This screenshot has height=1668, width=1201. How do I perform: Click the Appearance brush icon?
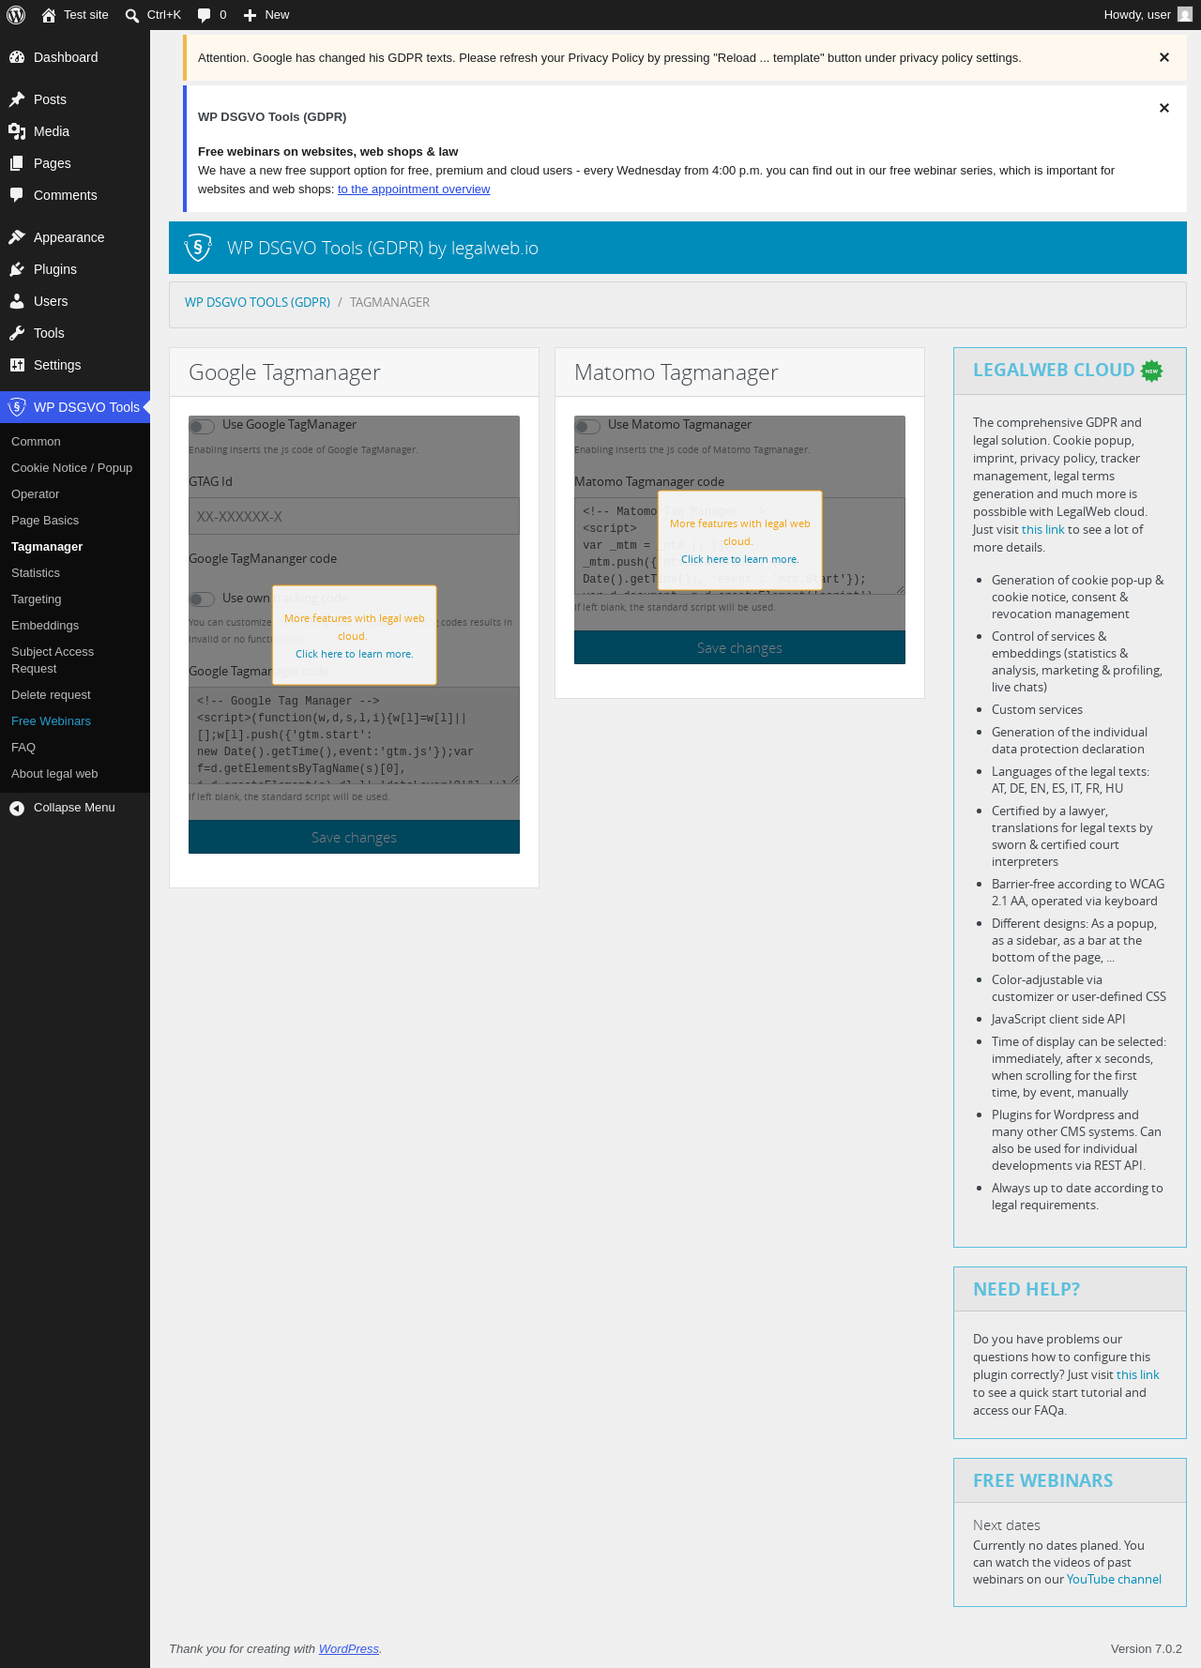[x=17, y=237]
